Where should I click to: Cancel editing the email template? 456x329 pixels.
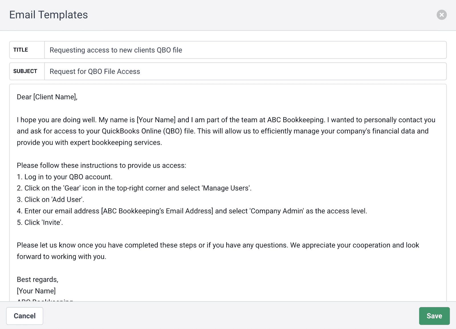point(25,316)
